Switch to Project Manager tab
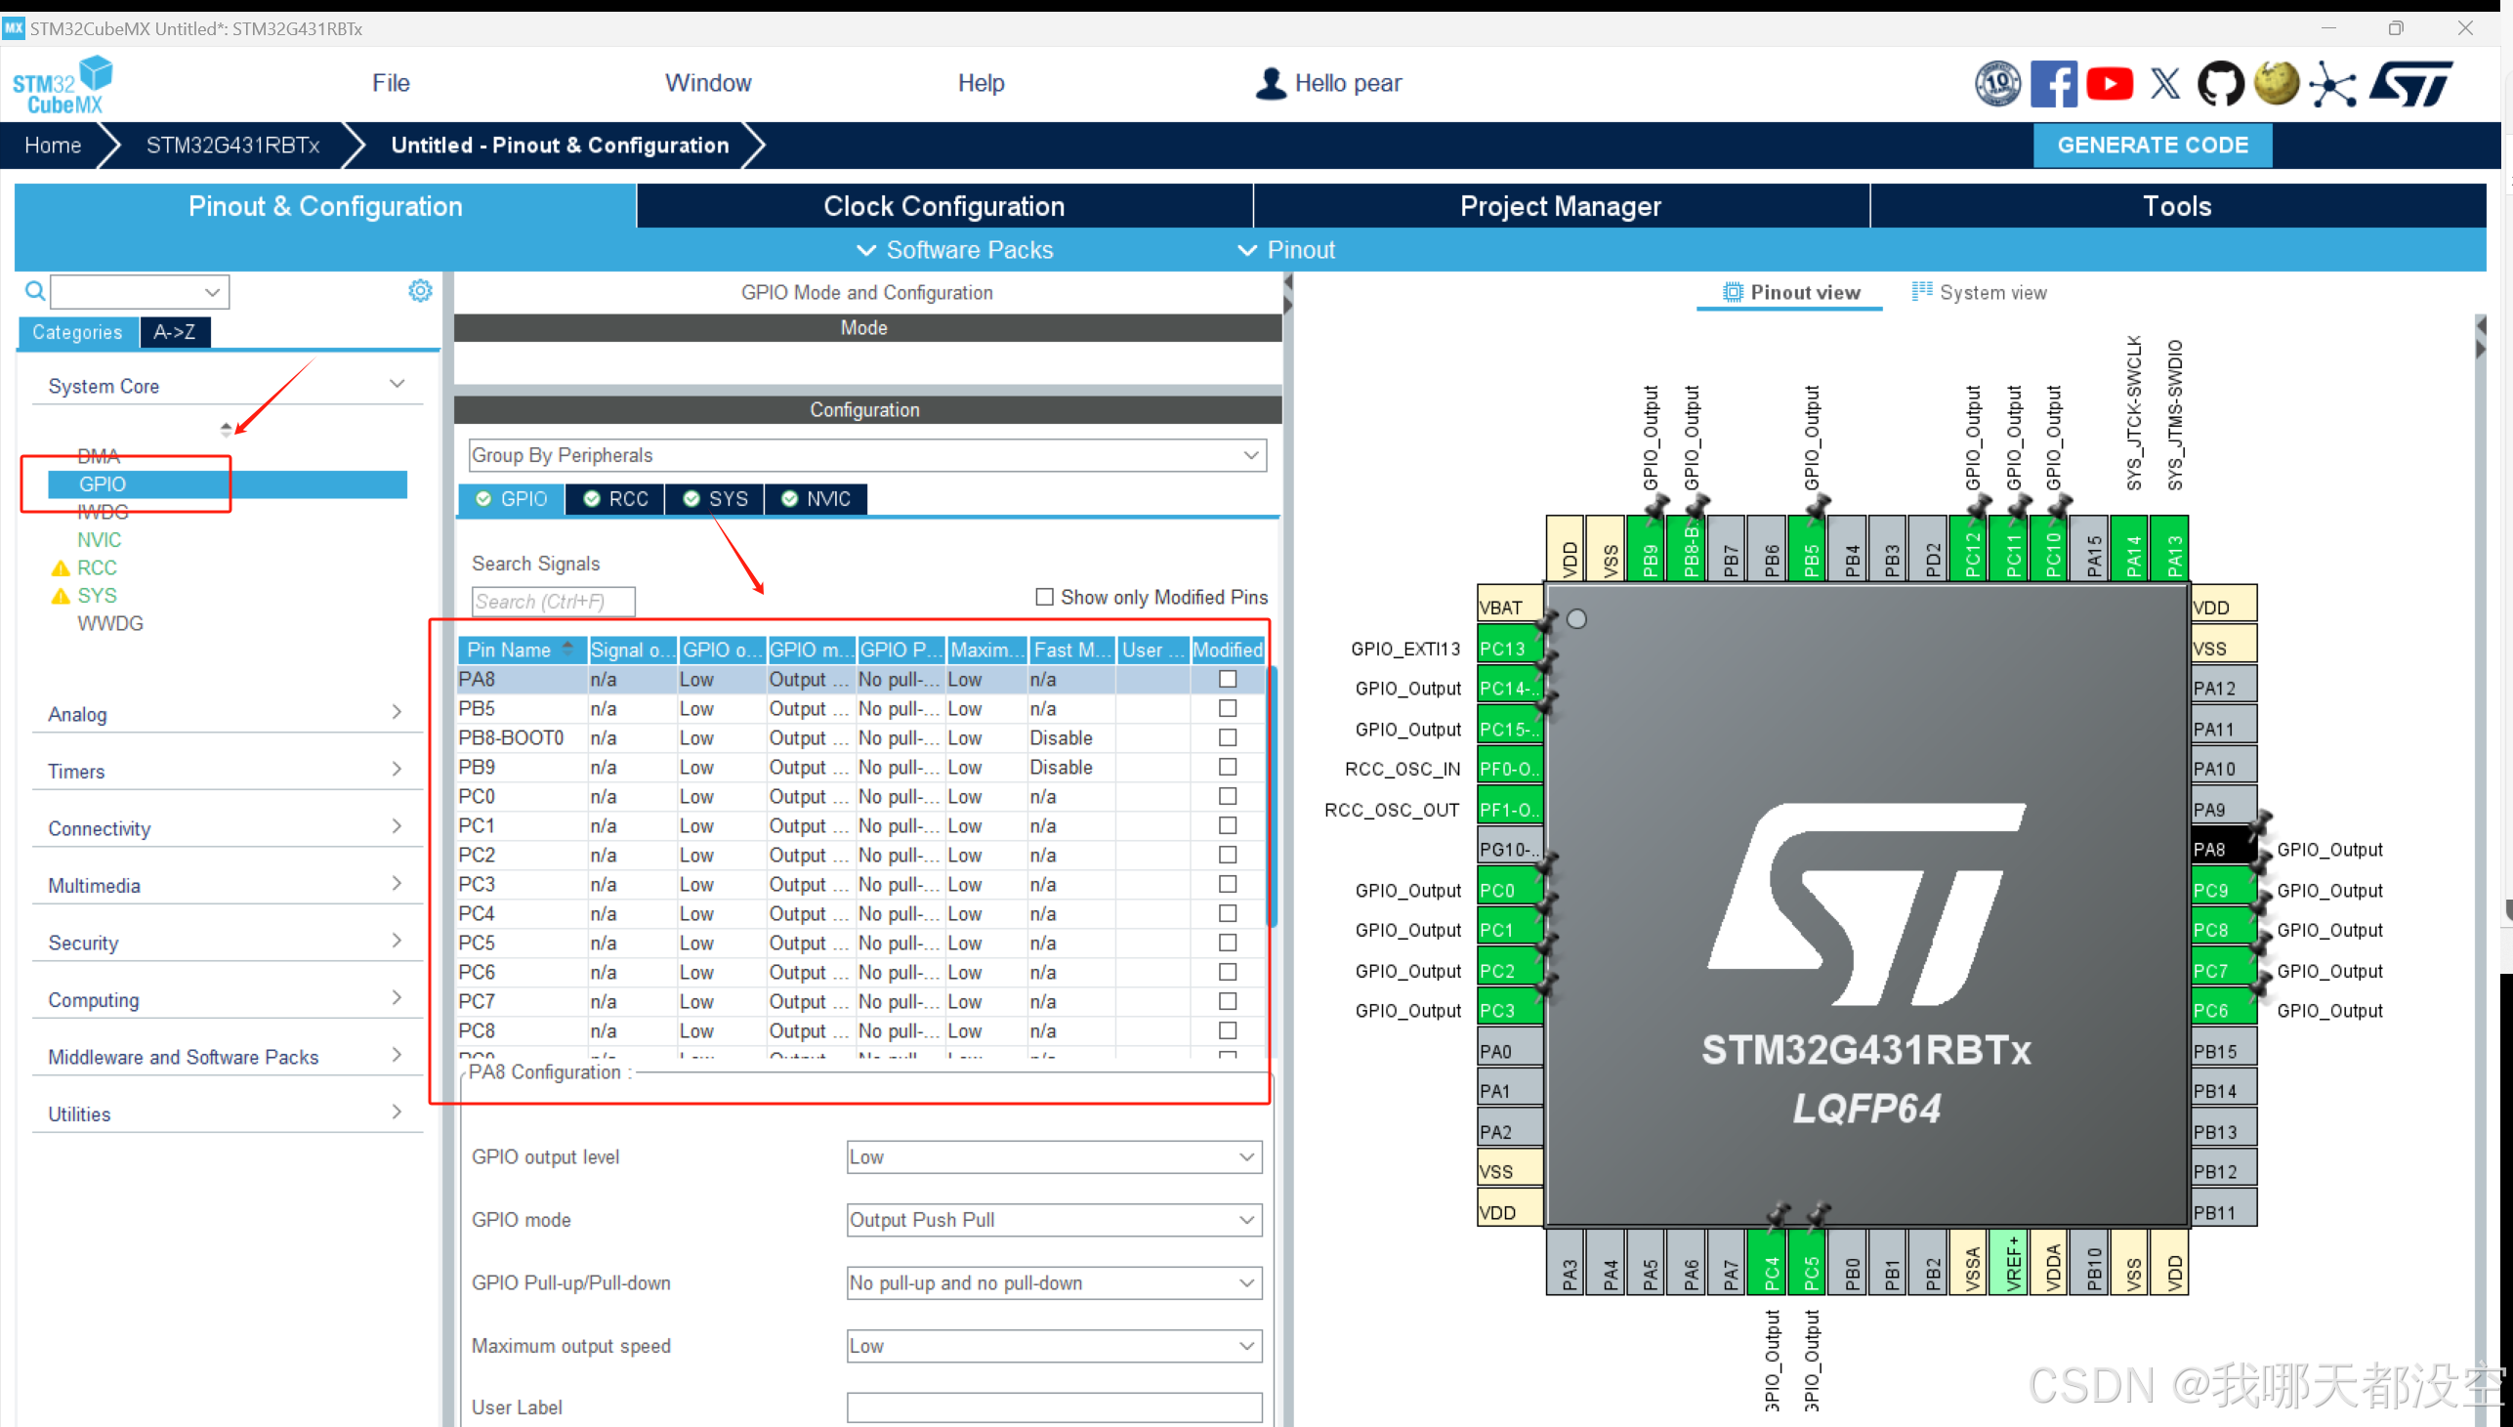2513x1427 pixels. coord(1561,206)
